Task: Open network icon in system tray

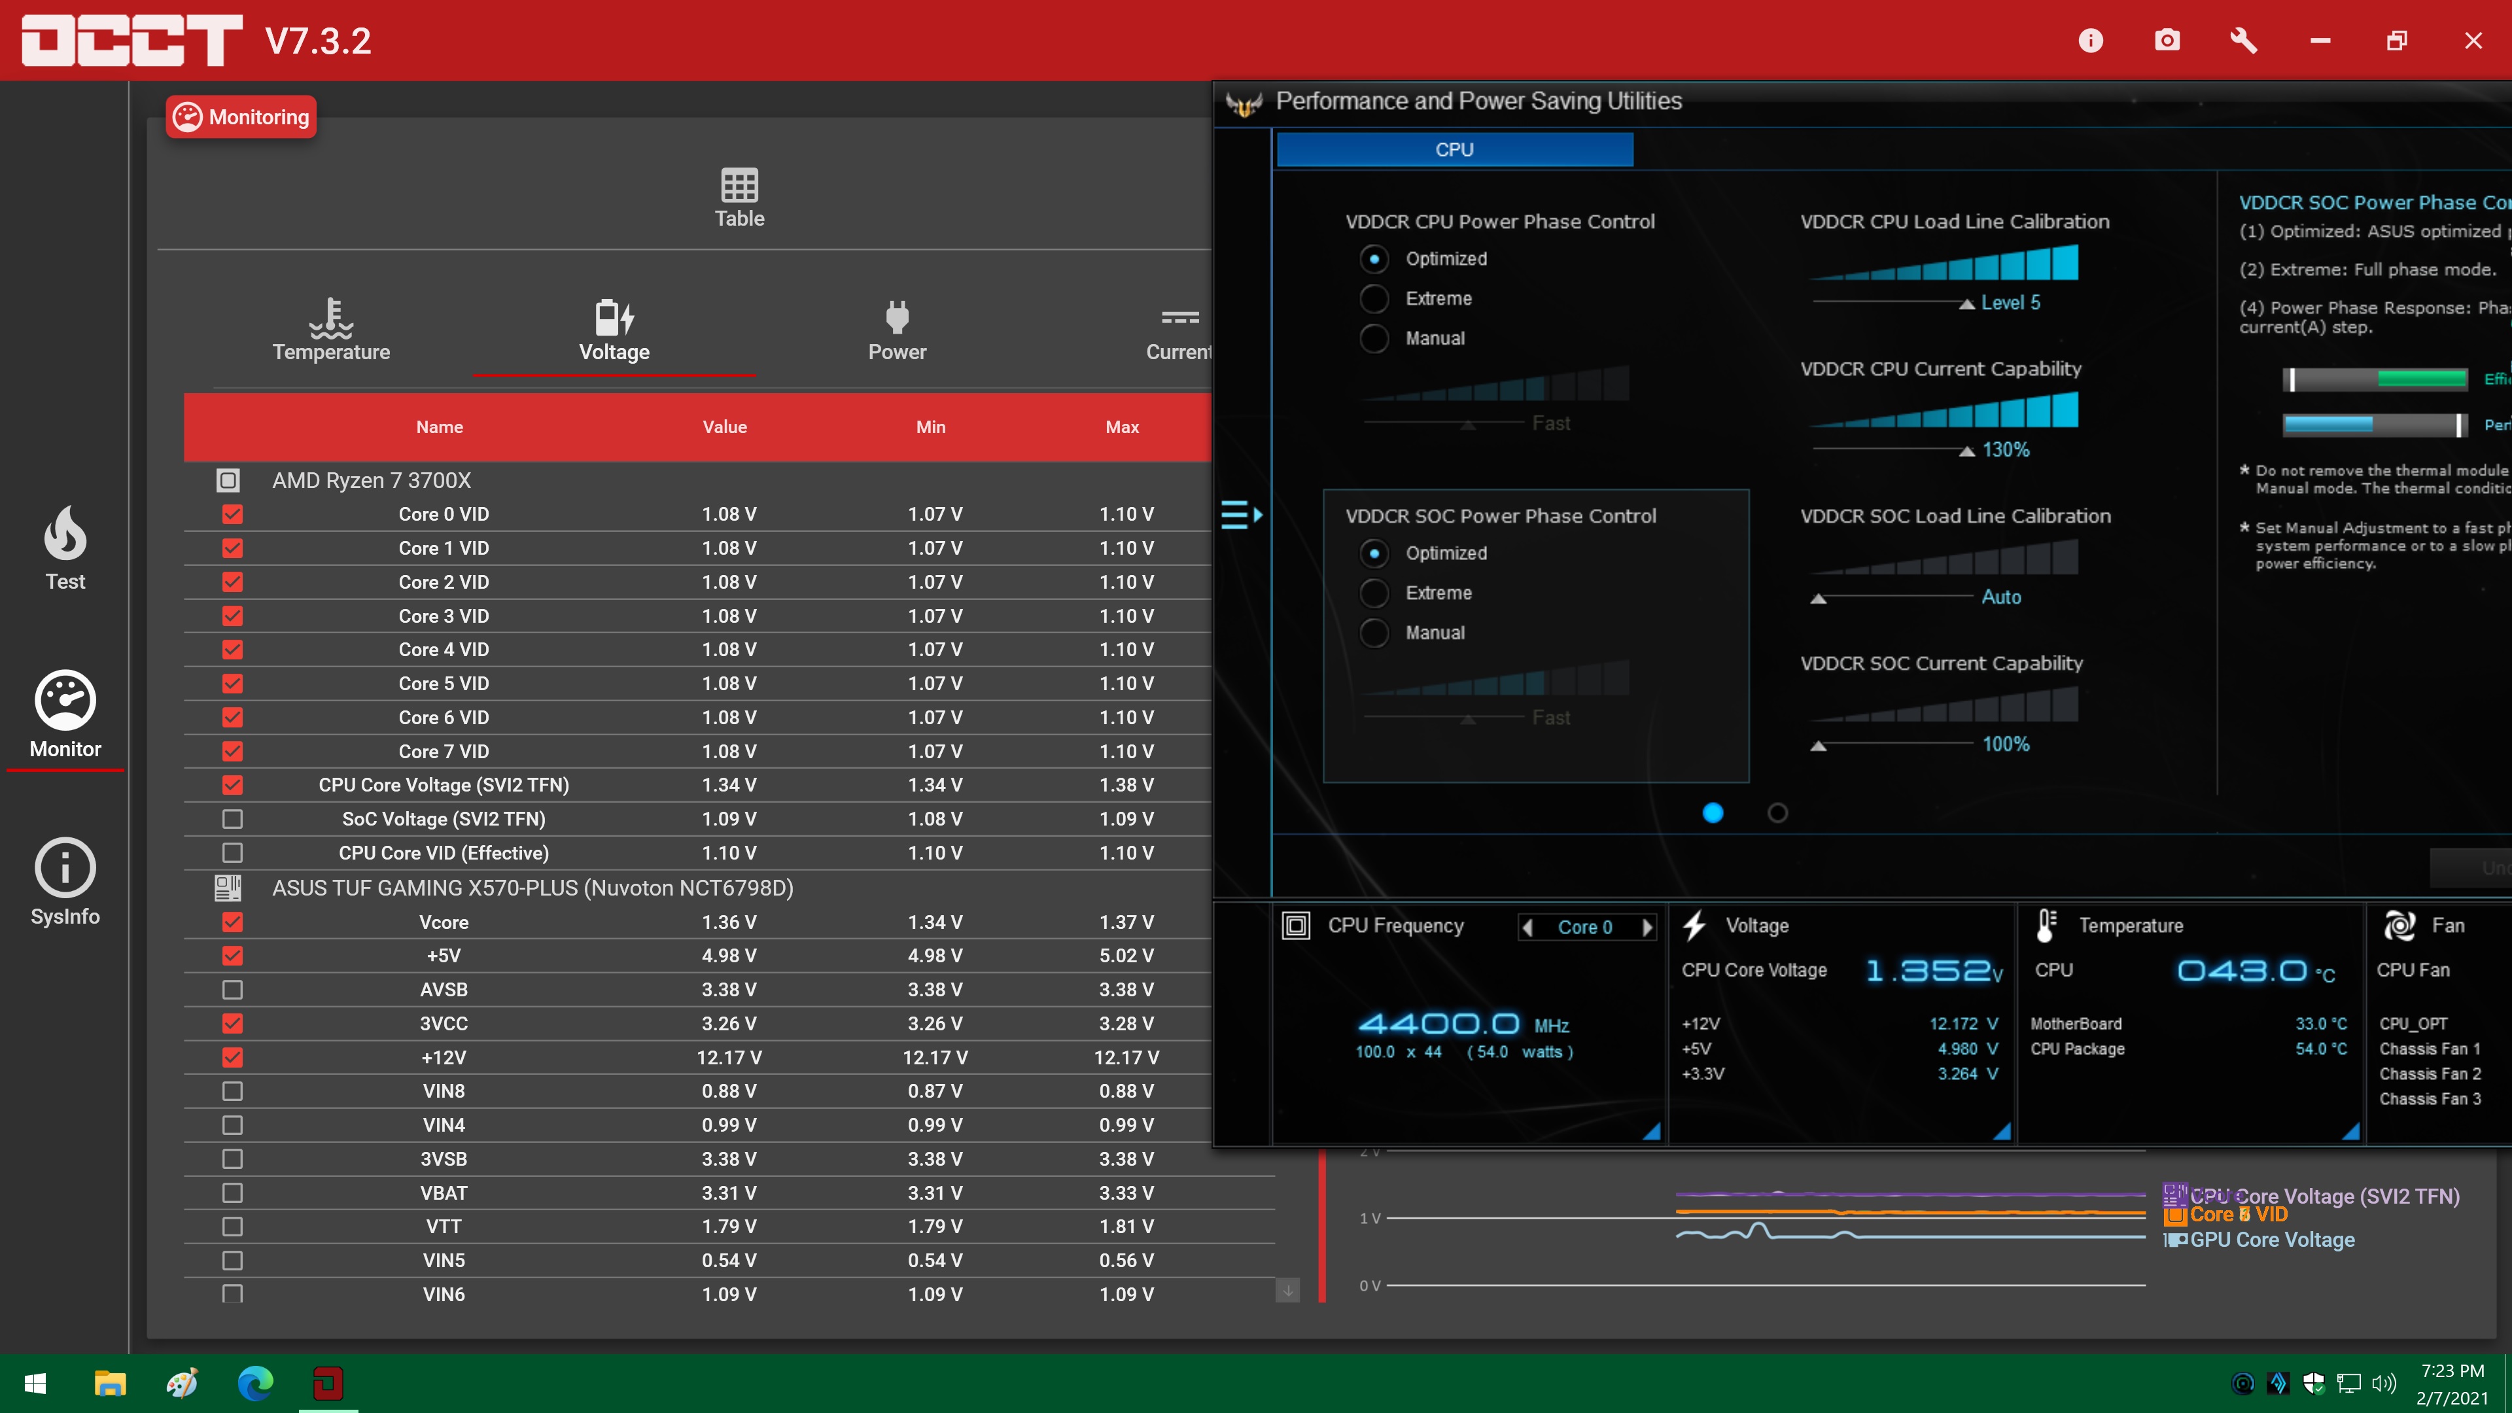Action: tap(2349, 1383)
